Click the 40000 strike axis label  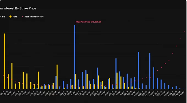pyautogui.click(x=2, y=93)
